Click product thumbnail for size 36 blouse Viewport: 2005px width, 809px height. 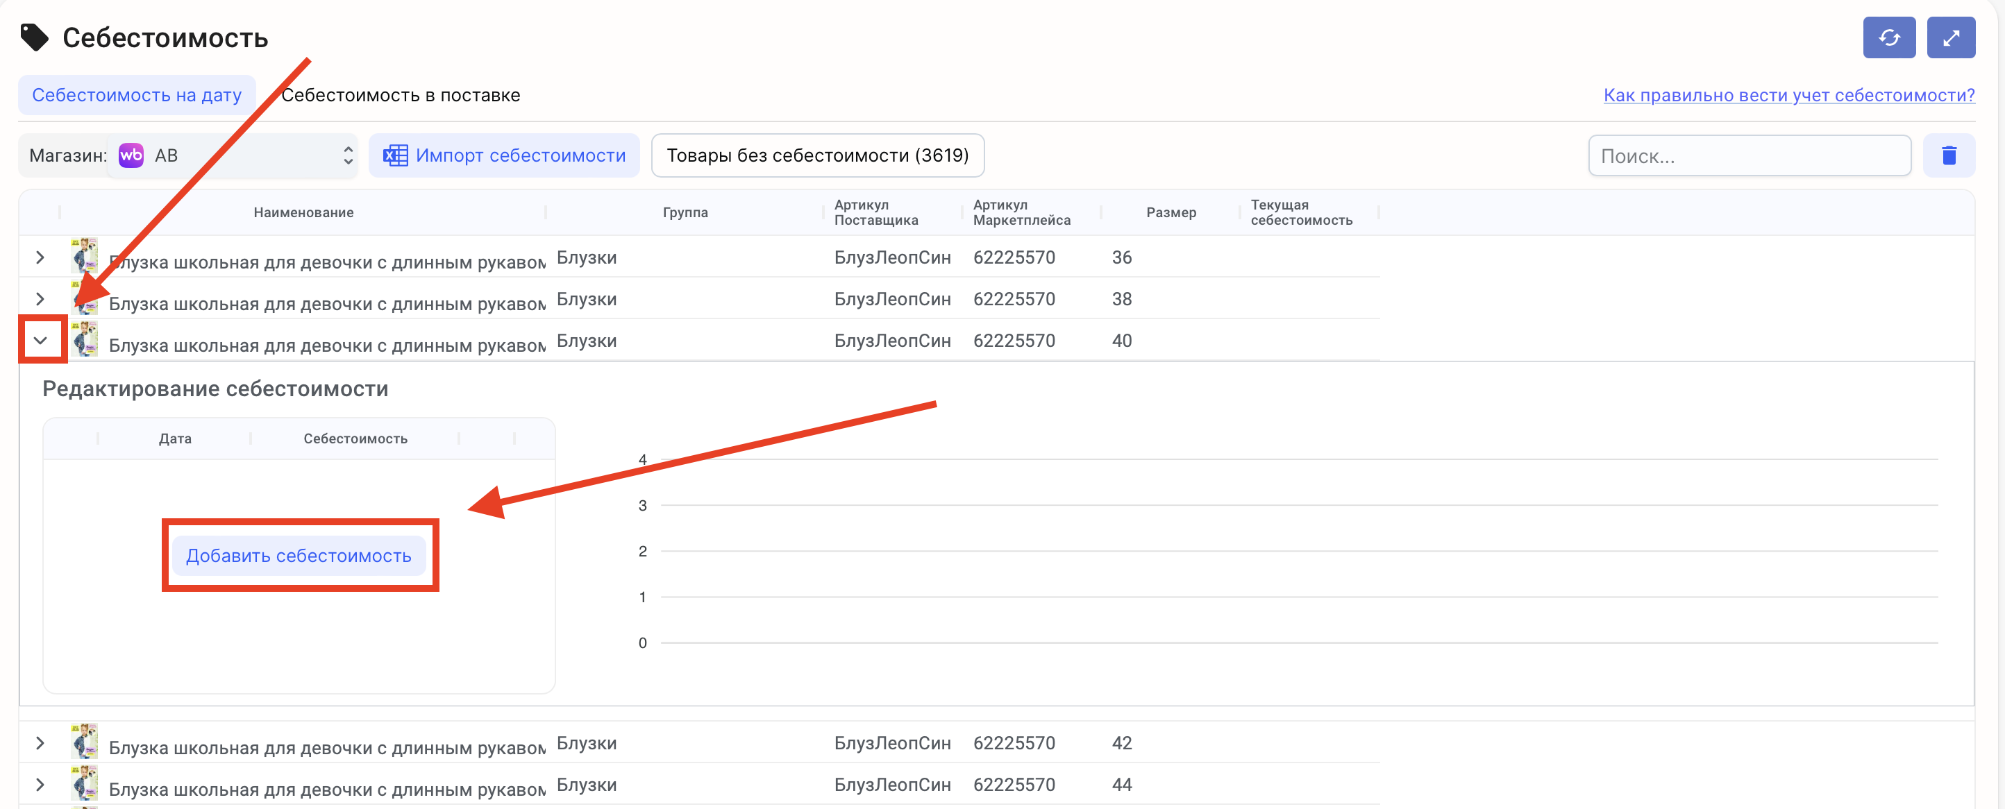point(84,256)
